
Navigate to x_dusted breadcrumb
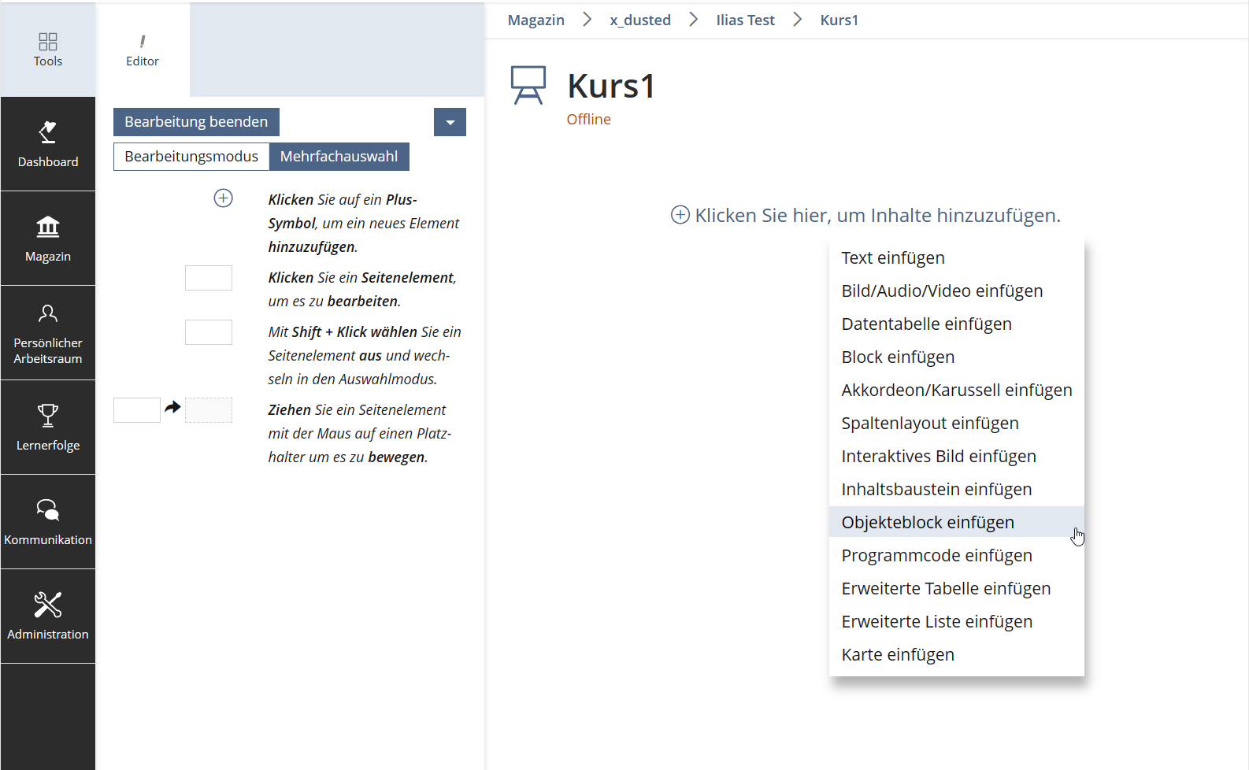(639, 20)
